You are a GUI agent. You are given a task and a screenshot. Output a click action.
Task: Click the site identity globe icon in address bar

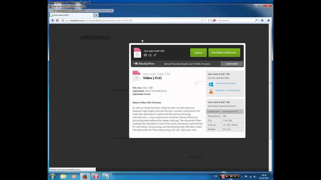click(x=63, y=20)
